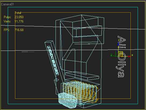The image size is (146, 110).
Task: Click the inner yellow safe frame border
Action: point(73,99)
